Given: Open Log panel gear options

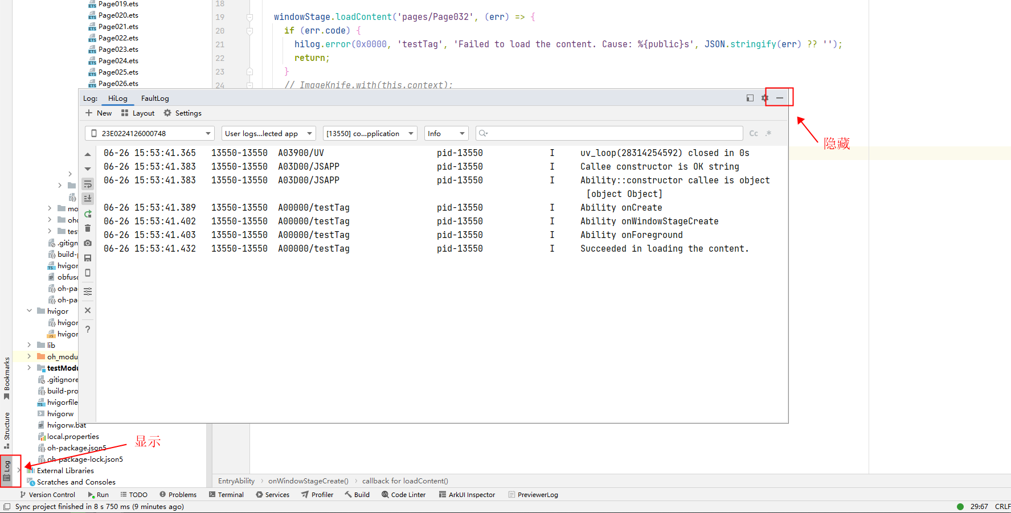Looking at the screenshot, I should (765, 98).
